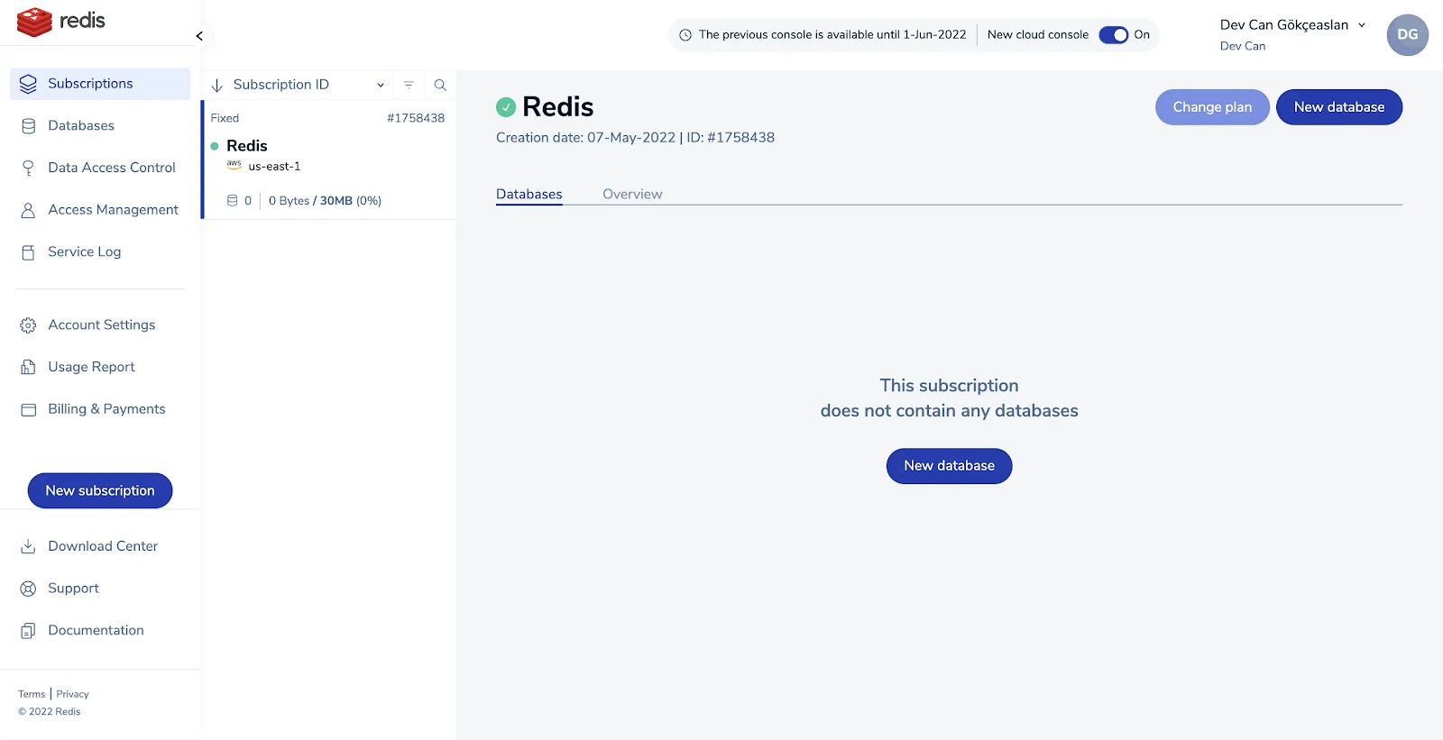The image size is (1443, 740).
Task: Click the us-east-1 region label
Action: click(x=274, y=167)
